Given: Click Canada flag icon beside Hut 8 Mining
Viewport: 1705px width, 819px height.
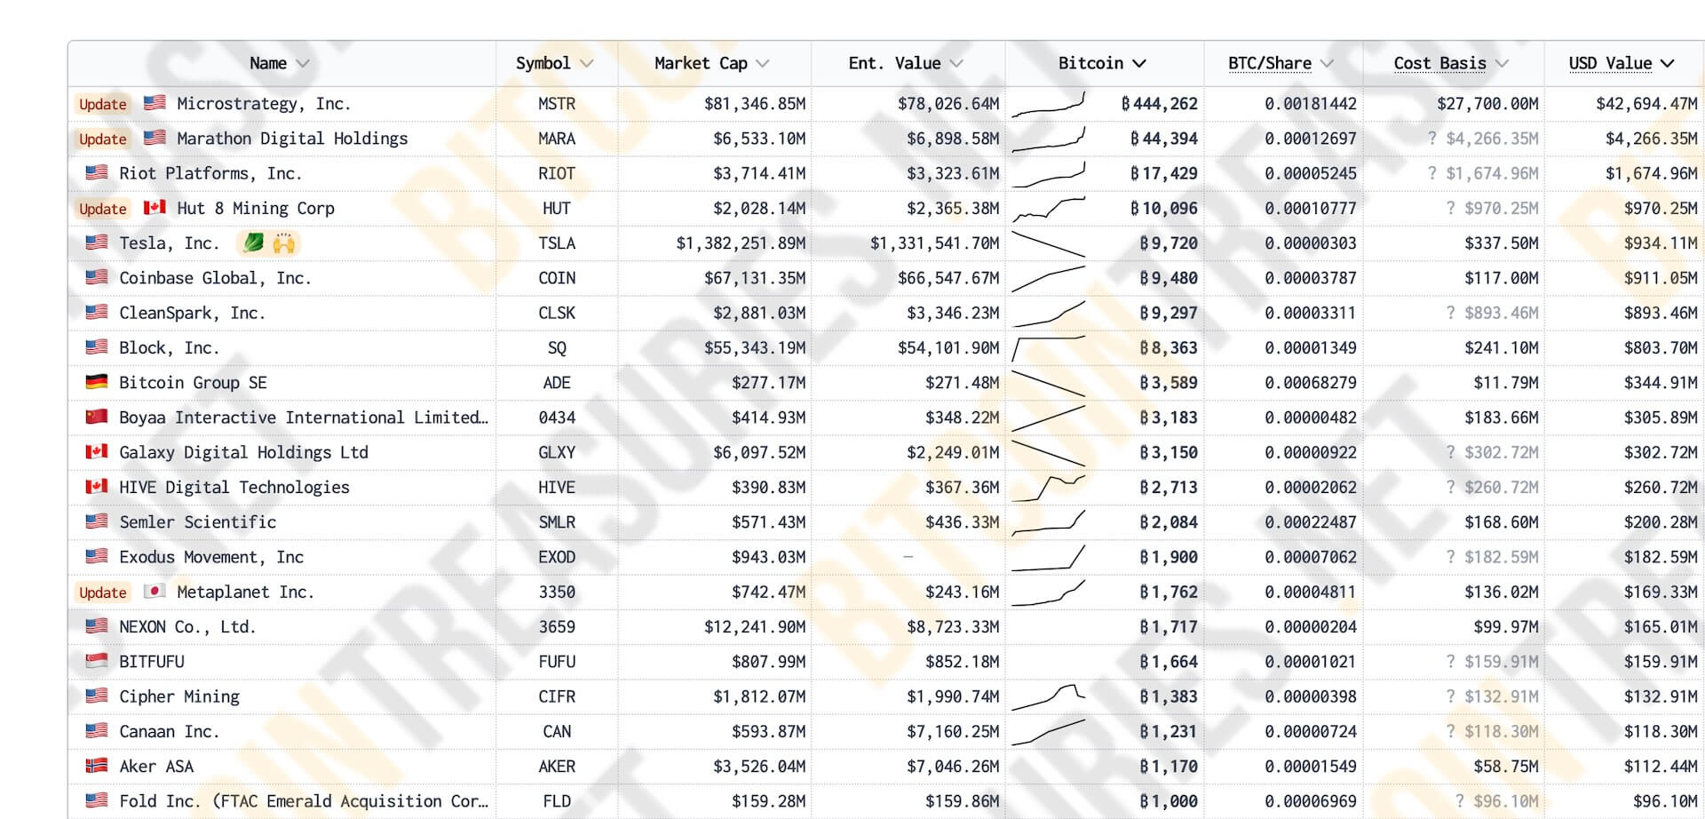Looking at the screenshot, I should (x=155, y=208).
